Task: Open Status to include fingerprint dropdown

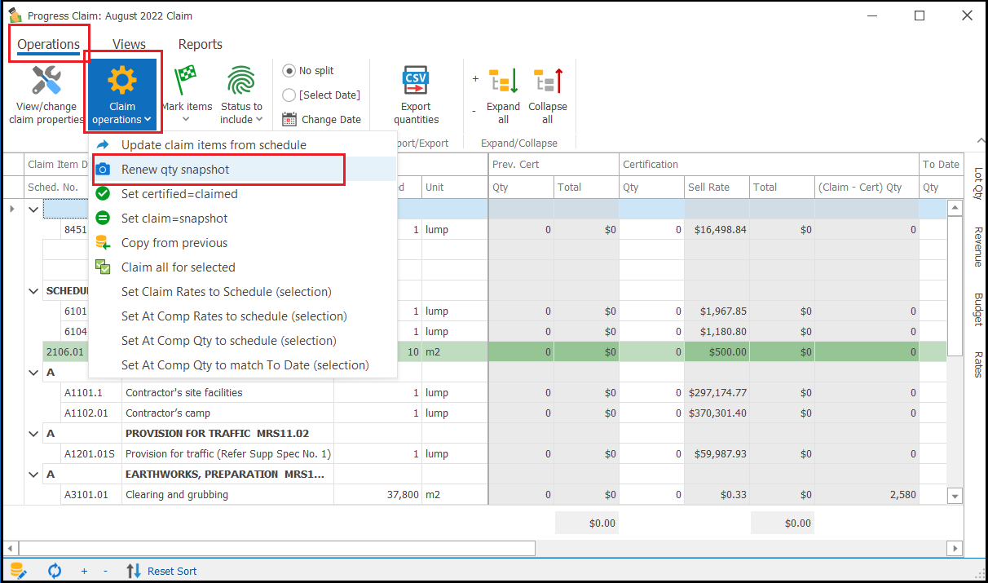Action: 241,95
